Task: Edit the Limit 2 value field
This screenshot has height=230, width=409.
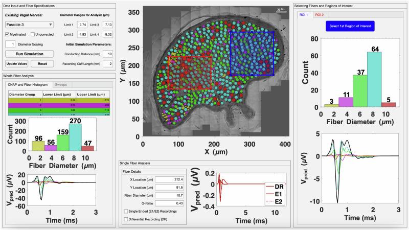Action: point(82,34)
